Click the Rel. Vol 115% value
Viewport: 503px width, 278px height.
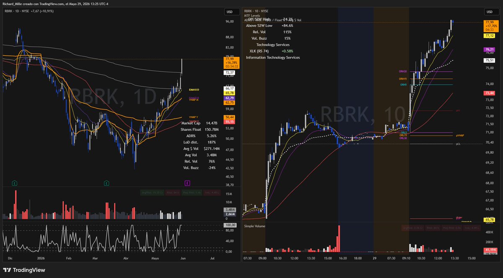(x=287, y=32)
